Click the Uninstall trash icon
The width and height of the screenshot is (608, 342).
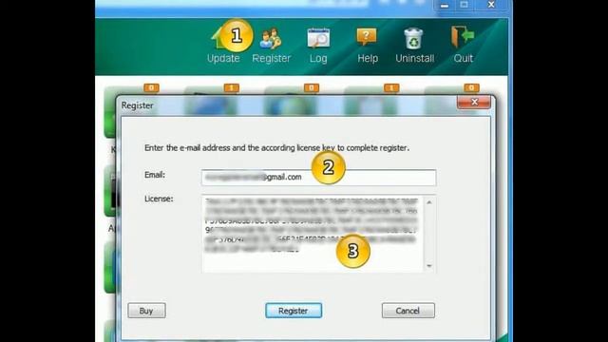413,38
